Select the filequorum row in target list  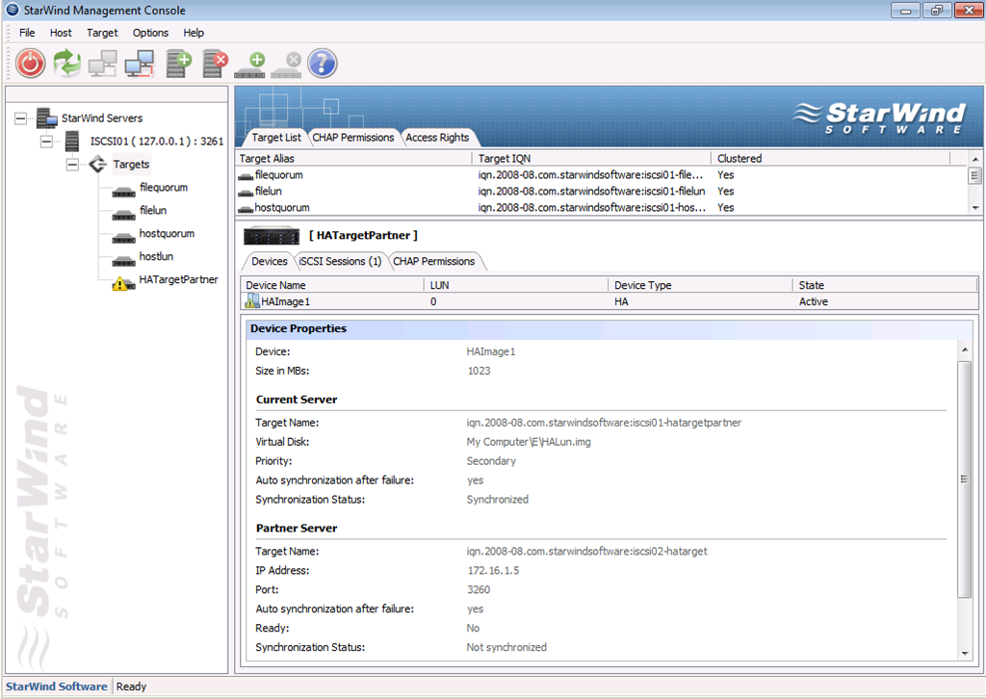coord(601,175)
